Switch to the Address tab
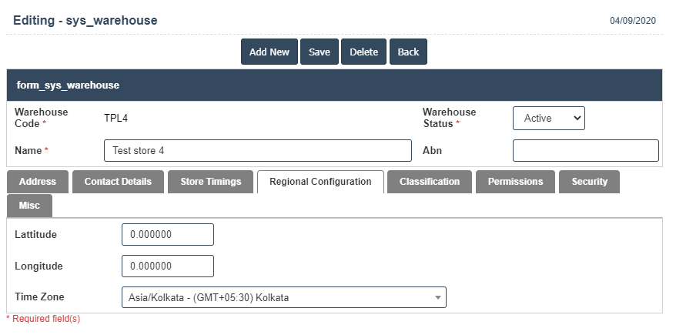This screenshot has width=676, height=335. pyautogui.click(x=38, y=182)
